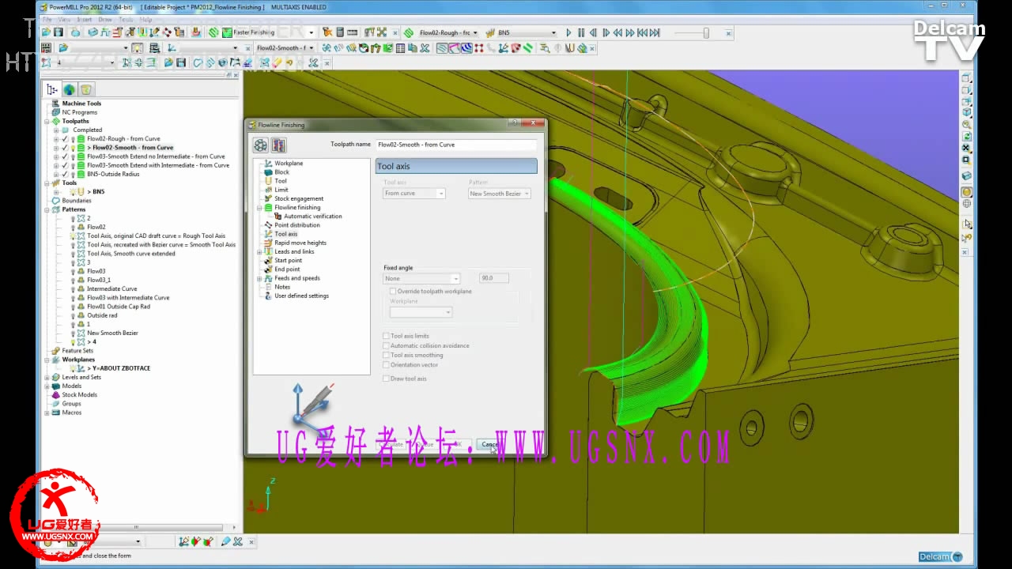The width and height of the screenshot is (1012, 569).
Task: Open the Insert menu
Action: [x=85, y=19]
